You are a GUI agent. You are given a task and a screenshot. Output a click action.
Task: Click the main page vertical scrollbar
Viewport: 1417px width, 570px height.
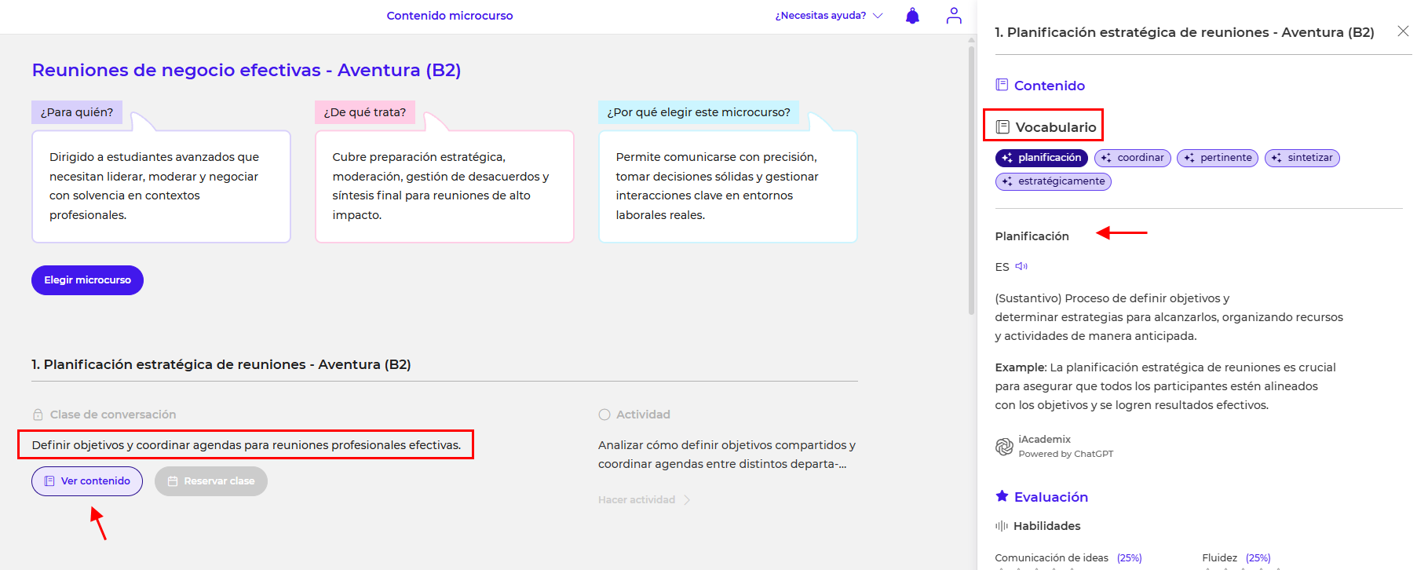(x=971, y=181)
